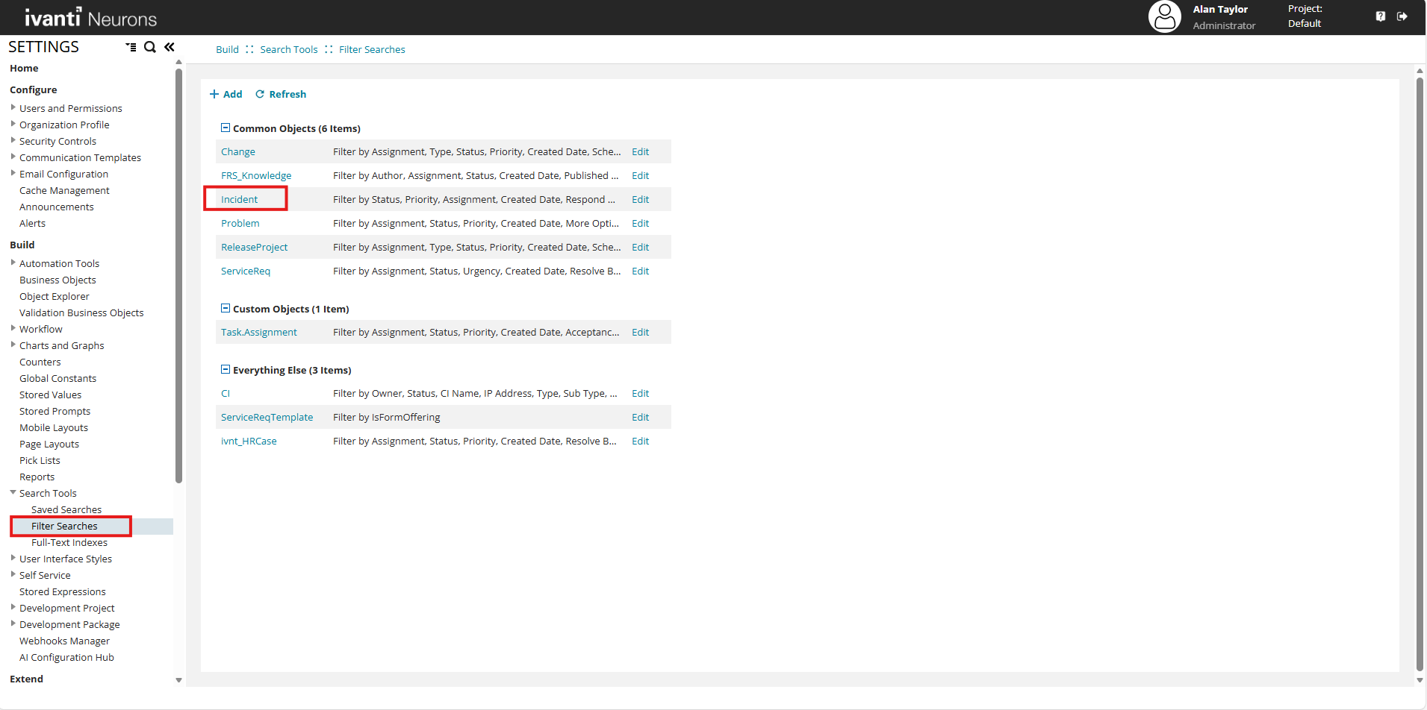This screenshot has width=1427, height=710.
Task: Expand the Workflow tree node
Action: click(x=13, y=328)
